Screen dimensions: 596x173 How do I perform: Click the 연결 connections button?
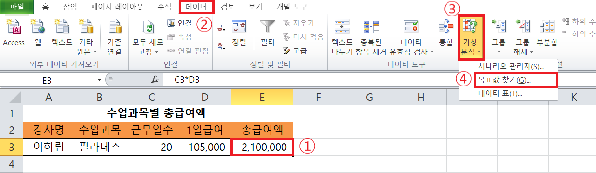click(x=179, y=23)
